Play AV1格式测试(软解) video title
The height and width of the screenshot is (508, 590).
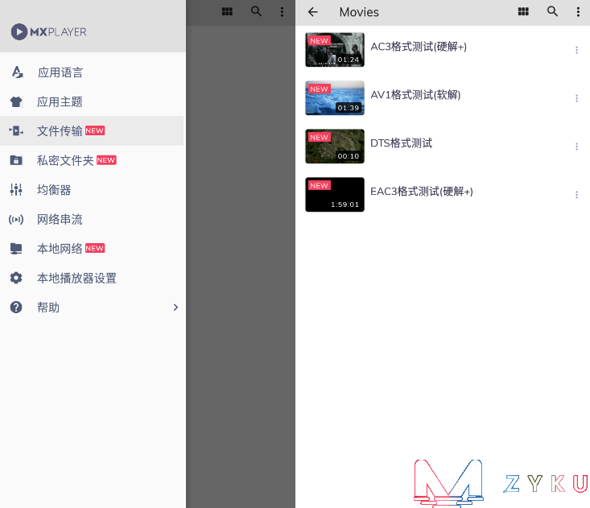pos(415,95)
